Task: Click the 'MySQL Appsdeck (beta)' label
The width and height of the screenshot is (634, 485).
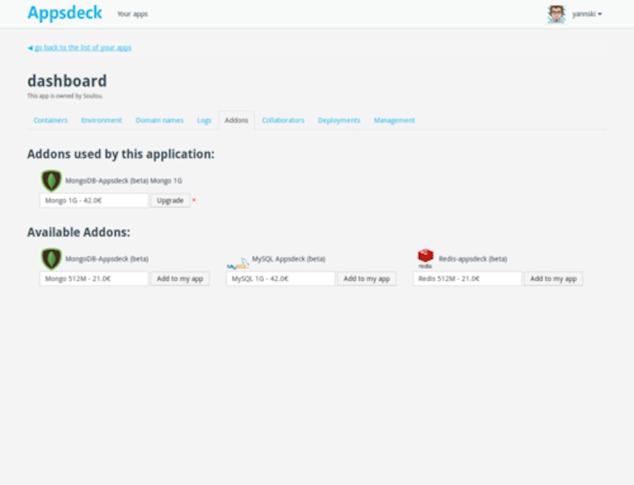Action: pyautogui.click(x=289, y=259)
